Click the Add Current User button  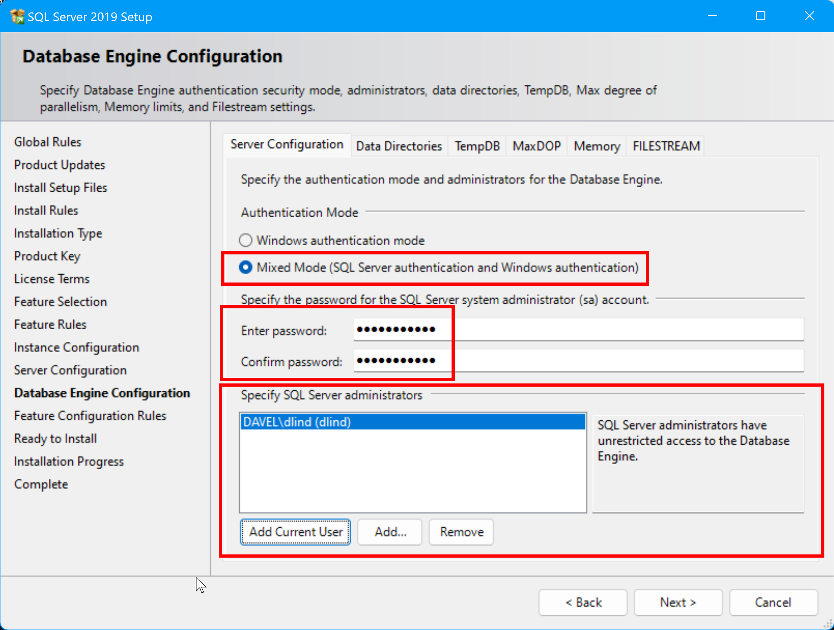[295, 532]
